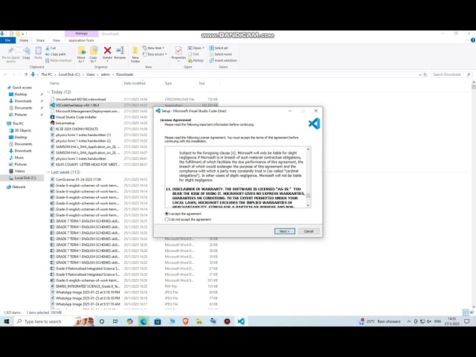Select KCSE 2024 CHONYI RESULTS file

click(x=77, y=129)
